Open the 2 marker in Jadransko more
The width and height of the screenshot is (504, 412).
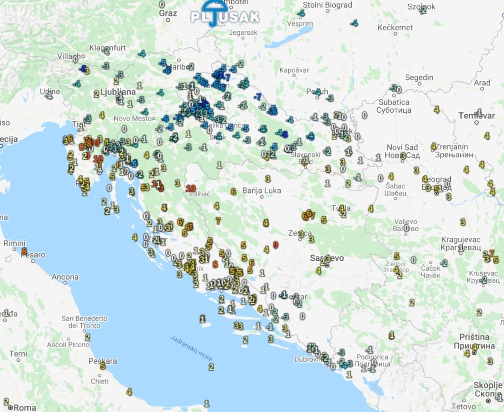coord(211,367)
